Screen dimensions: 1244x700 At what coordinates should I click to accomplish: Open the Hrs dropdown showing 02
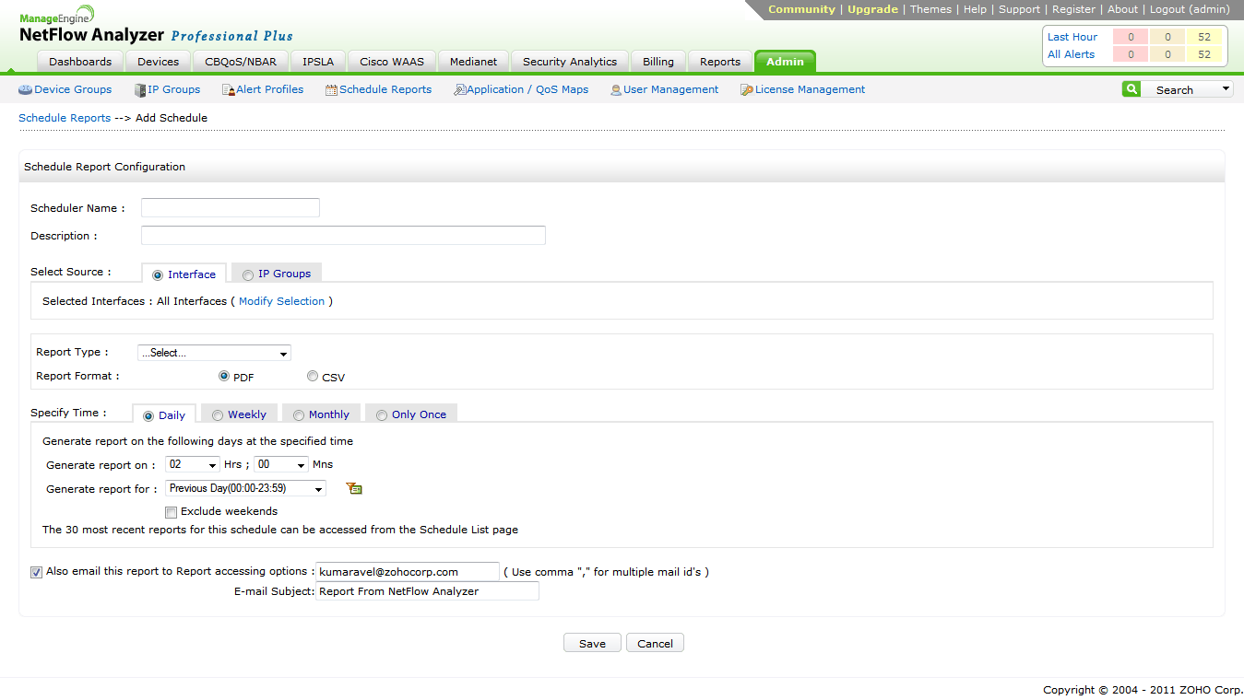[193, 464]
